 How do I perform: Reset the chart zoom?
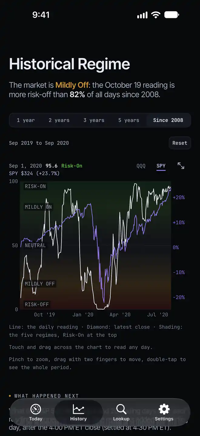click(180, 143)
